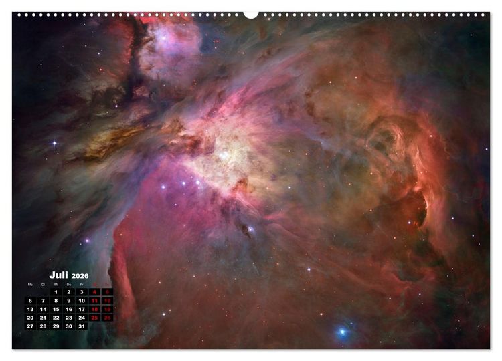Image resolution: width=502 pixels, height=361 pixels.
Task: Click calendar cell 24
Action: (82, 318)
